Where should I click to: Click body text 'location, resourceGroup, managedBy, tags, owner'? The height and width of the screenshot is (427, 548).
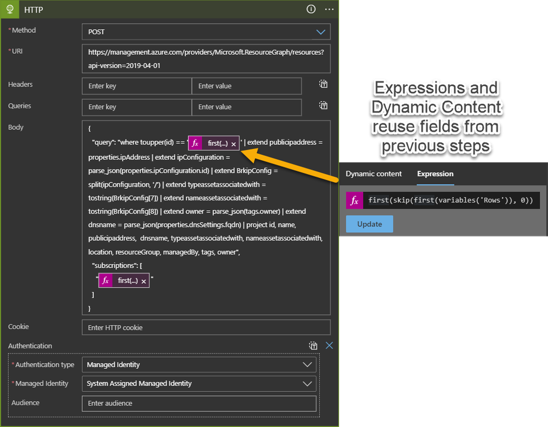[x=163, y=252]
